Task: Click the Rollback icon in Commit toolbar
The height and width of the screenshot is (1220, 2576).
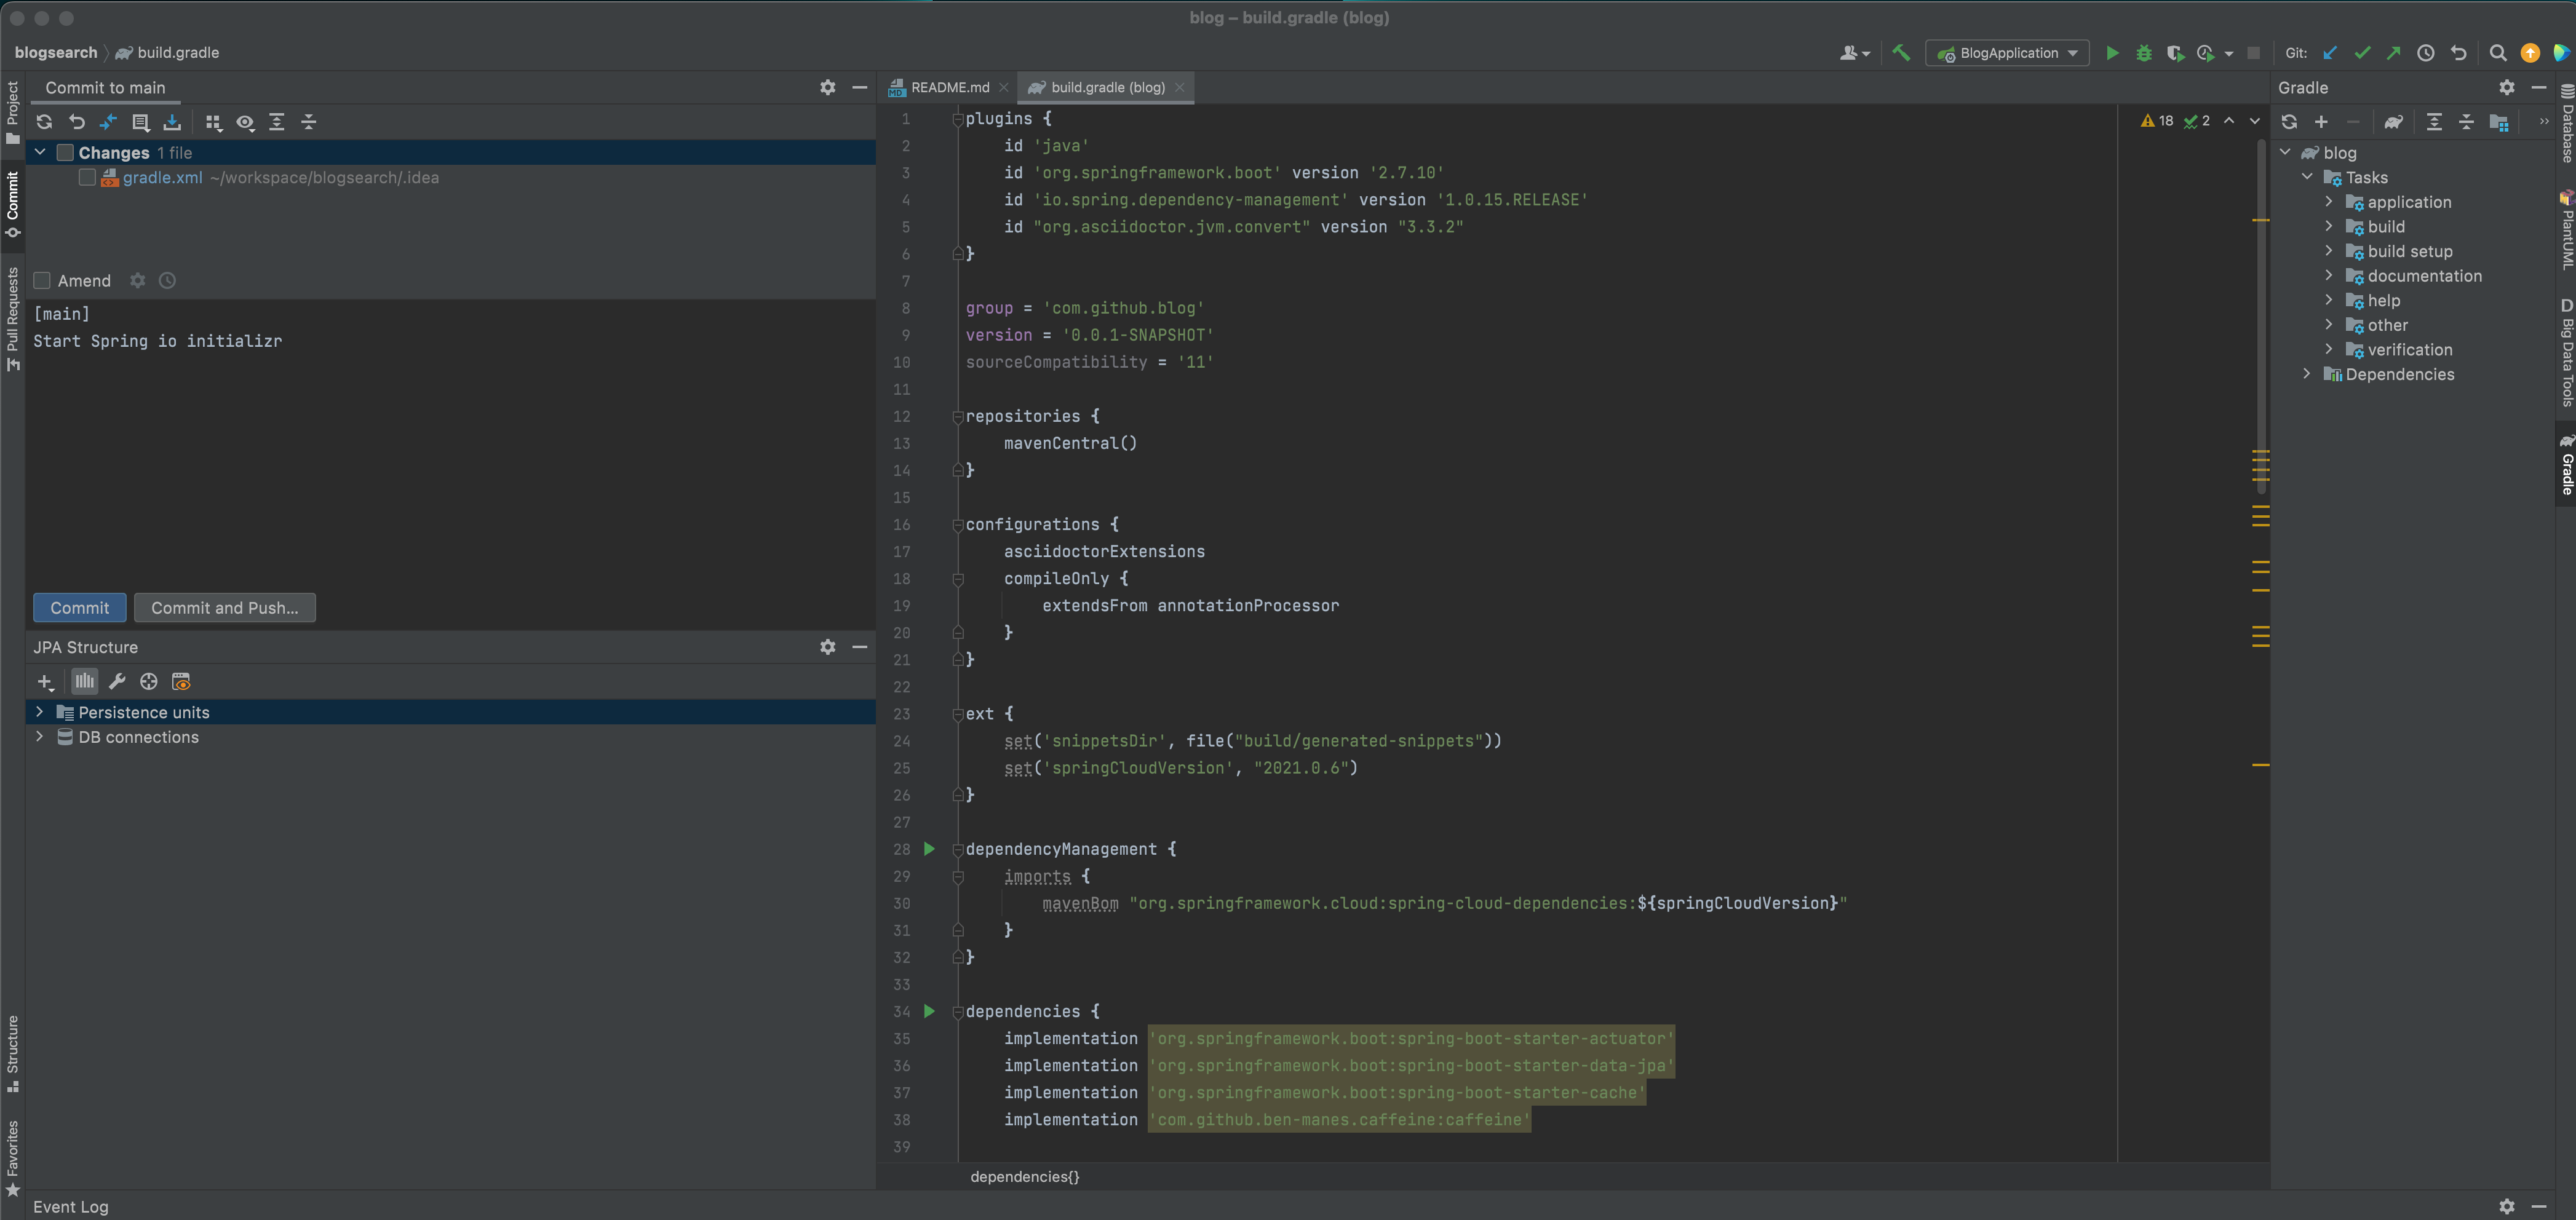Action: tap(77, 122)
